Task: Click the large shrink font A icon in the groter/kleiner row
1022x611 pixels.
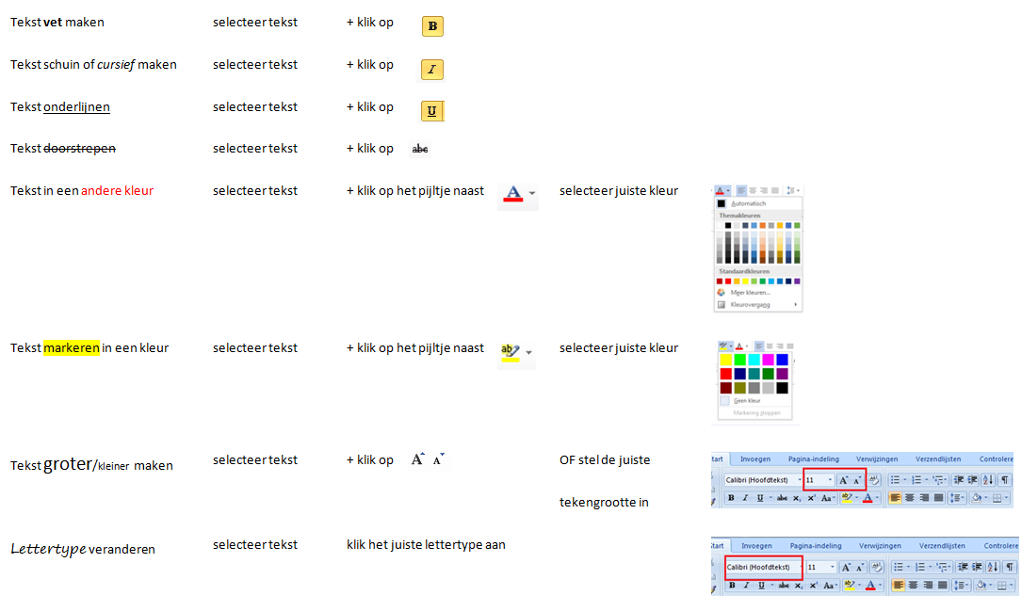Action: (439, 459)
